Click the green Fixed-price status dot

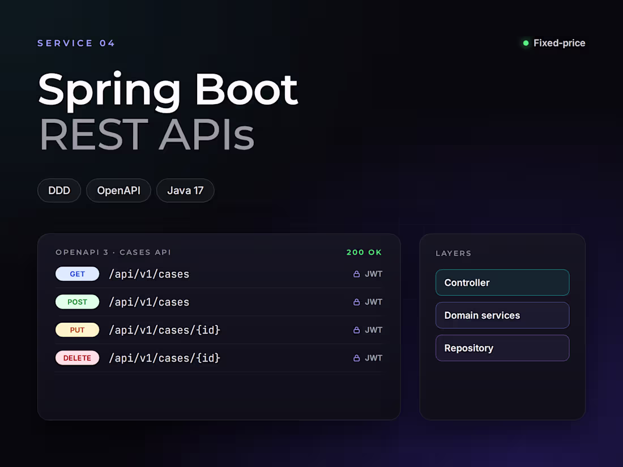click(526, 43)
